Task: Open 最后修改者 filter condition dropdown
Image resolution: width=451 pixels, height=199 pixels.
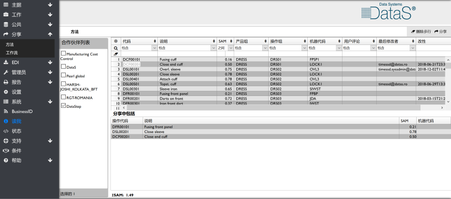Action: (x=413, y=48)
